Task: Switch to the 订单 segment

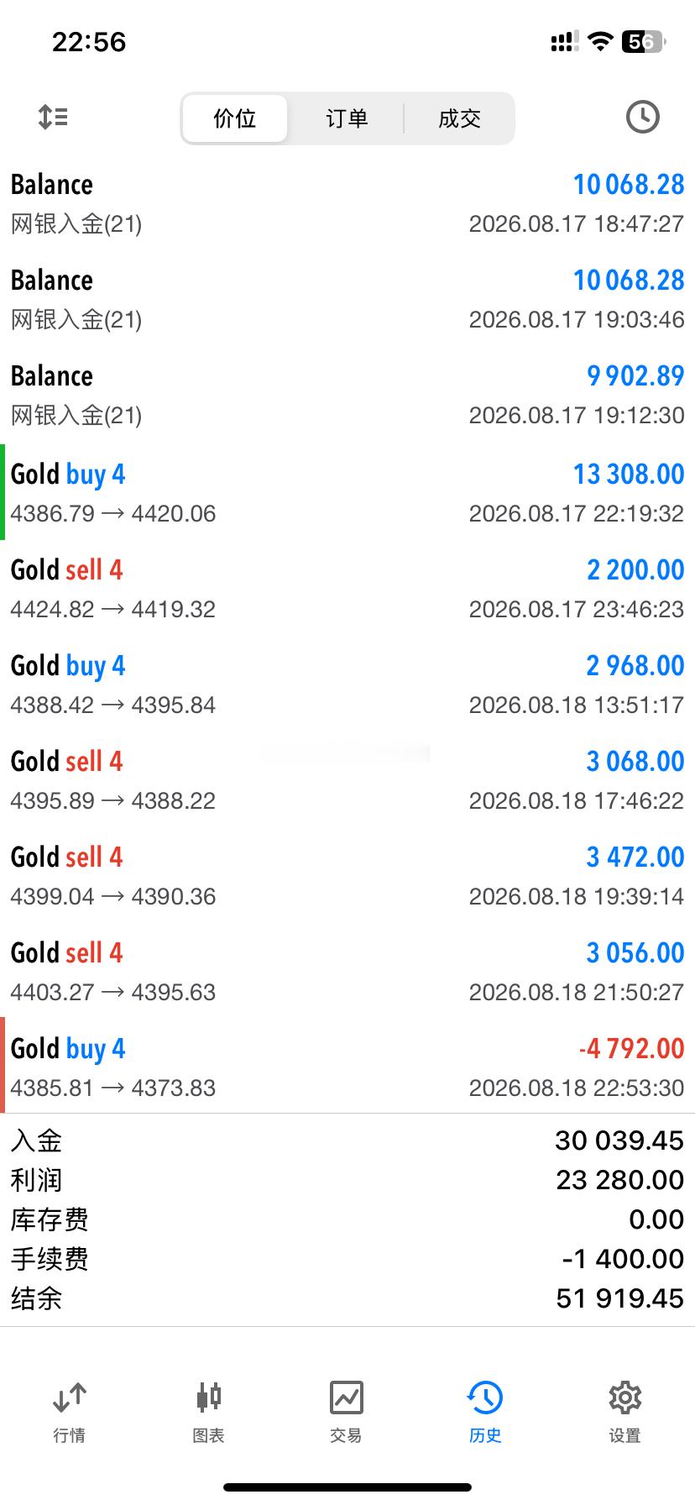Action: pos(347,118)
